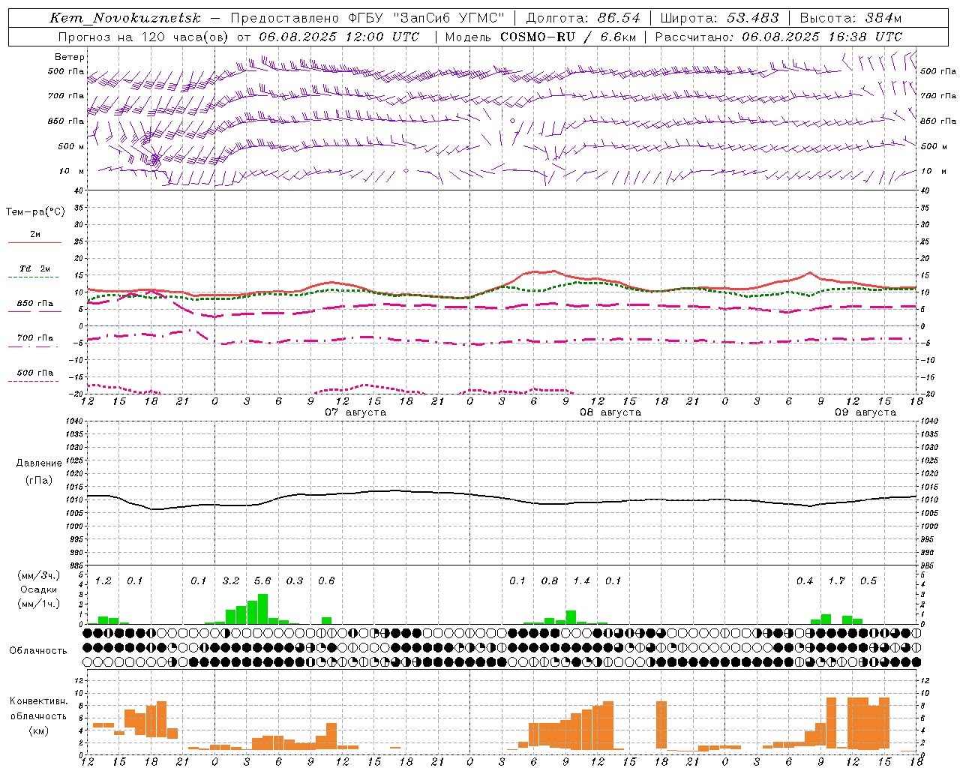Click the 2м temperature legend entry
The height and width of the screenshot is (768, 960).
[x=35, y=235]
